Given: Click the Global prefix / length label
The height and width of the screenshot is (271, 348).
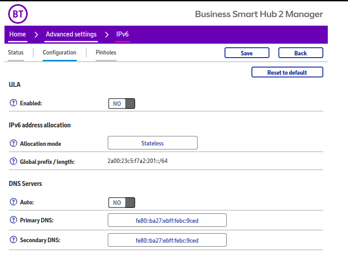Looking at the screenshot, I should (47, 162).
